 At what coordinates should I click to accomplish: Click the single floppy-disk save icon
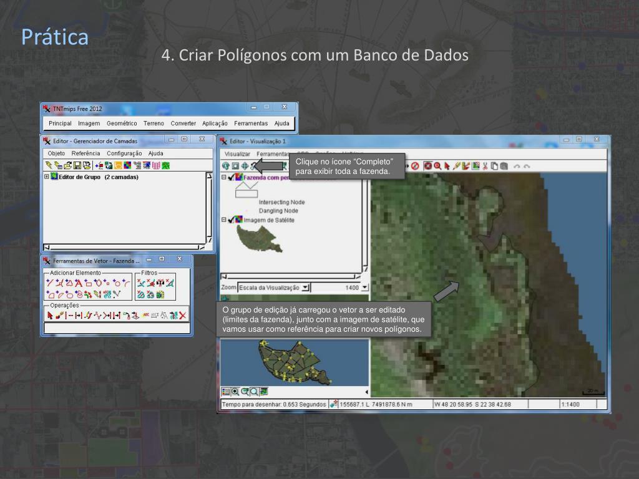[x=77, y=165]
